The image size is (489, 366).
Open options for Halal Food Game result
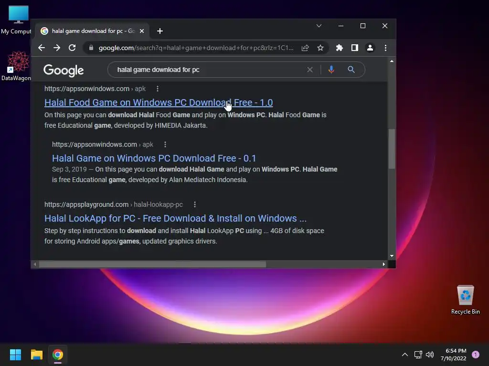158,89
